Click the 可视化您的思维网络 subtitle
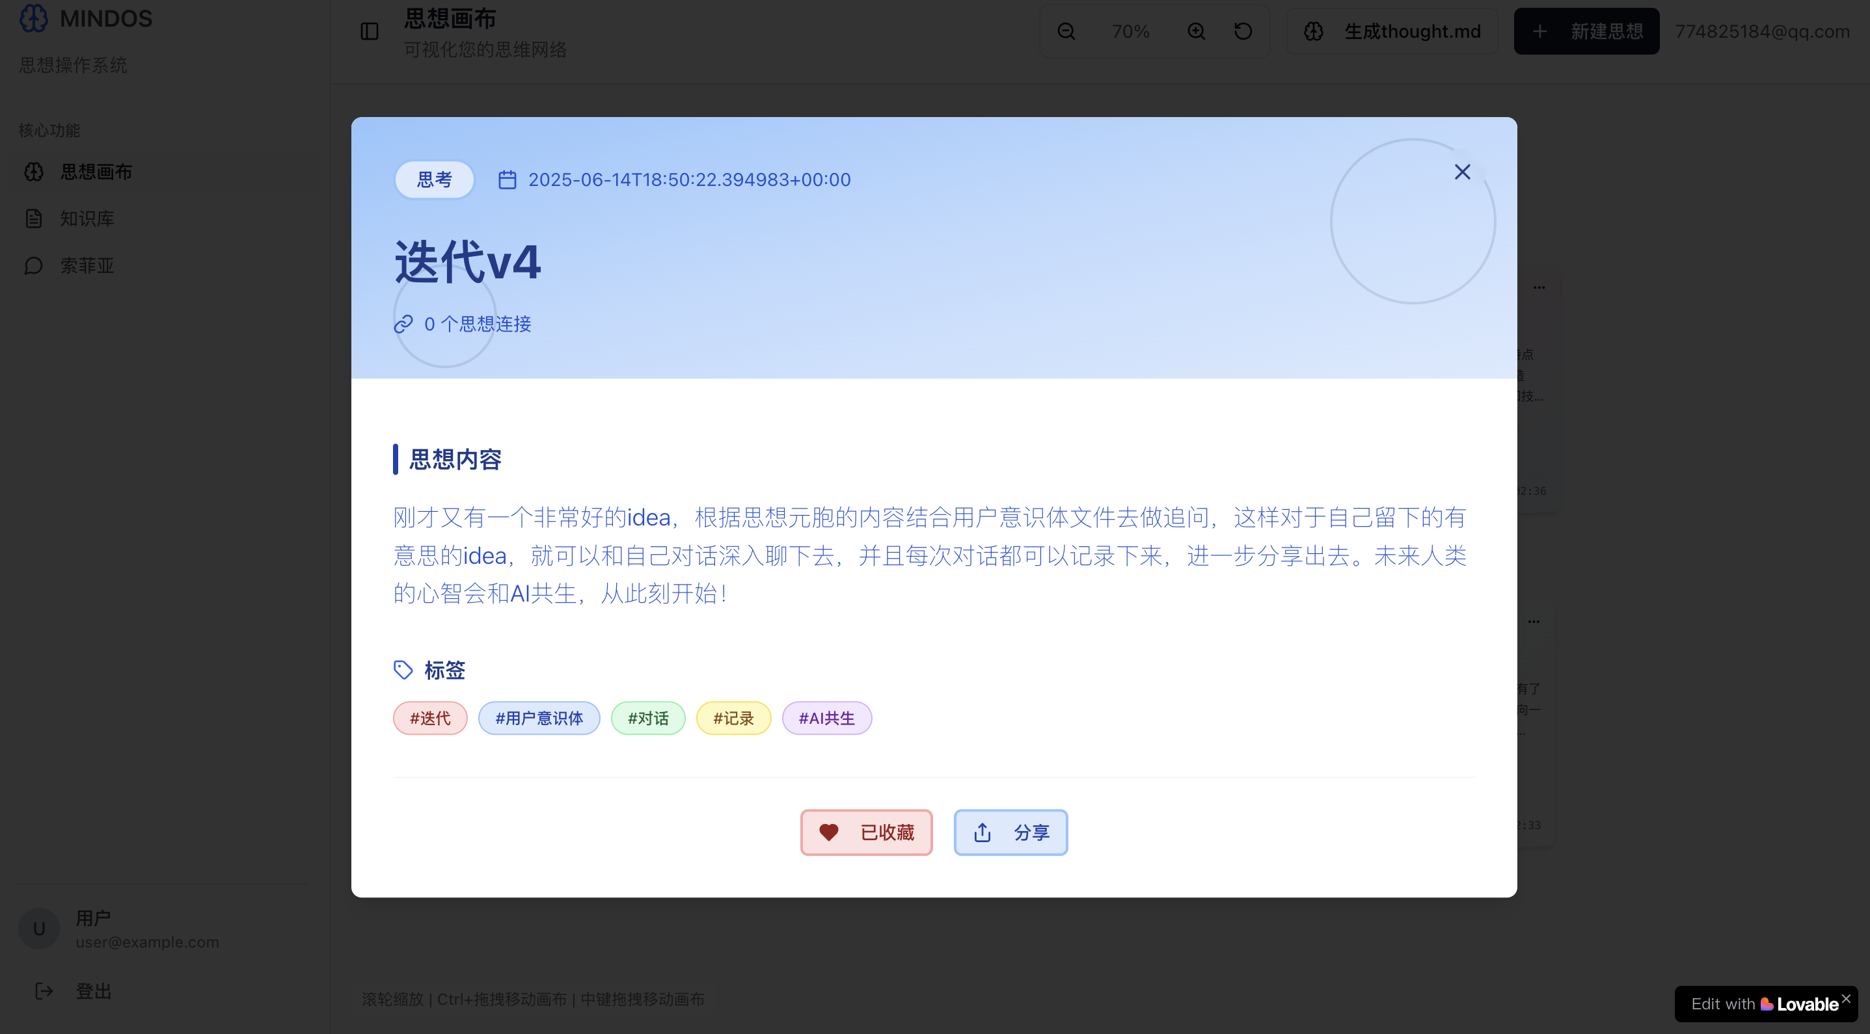1870x1034 pixels. tap(485, 49)
